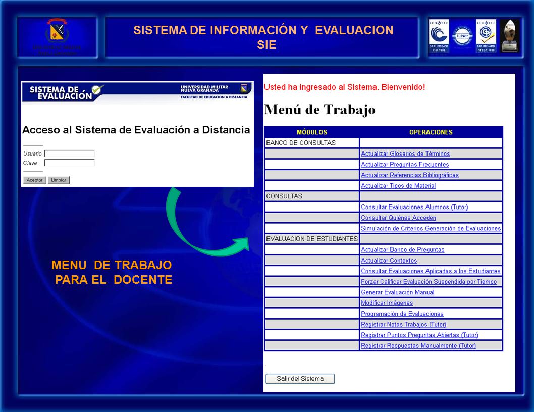Open Actualizar Referencias Bibliográficas link
This screenshot has height=412, width=534.
410,175
